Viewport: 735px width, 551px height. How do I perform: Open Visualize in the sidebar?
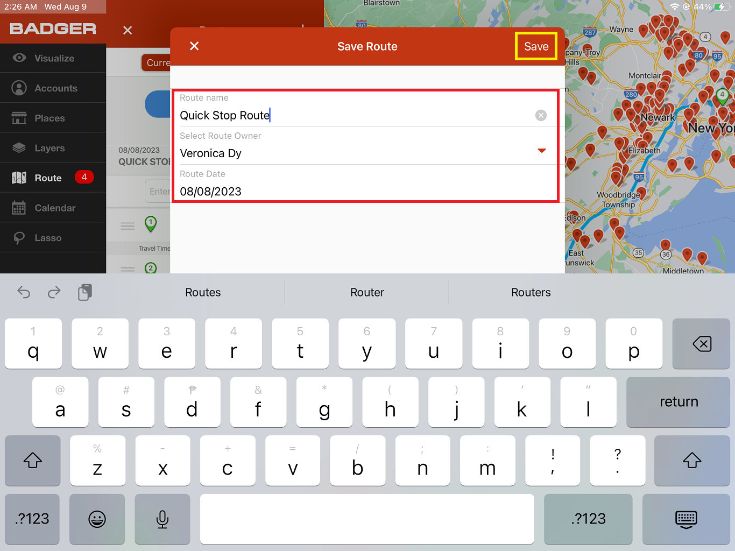[x=53, y=58]
